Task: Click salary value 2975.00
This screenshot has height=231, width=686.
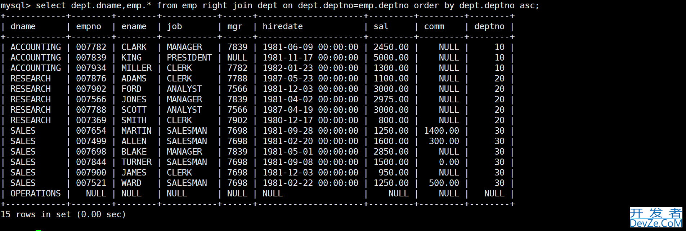Action: point(391,99)
